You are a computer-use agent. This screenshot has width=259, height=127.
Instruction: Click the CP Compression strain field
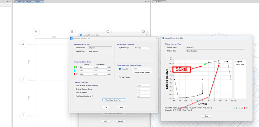[100, 74]
